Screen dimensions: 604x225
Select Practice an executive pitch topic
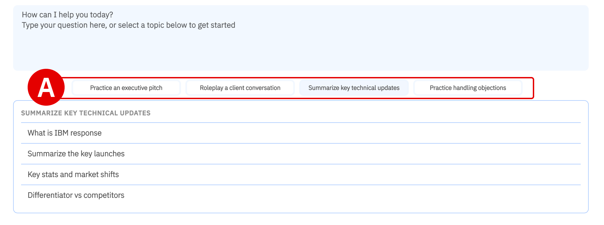coord(126,88)
